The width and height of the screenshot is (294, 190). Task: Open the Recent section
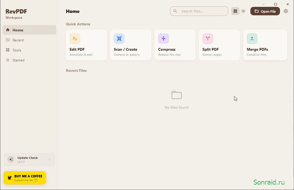29,40
